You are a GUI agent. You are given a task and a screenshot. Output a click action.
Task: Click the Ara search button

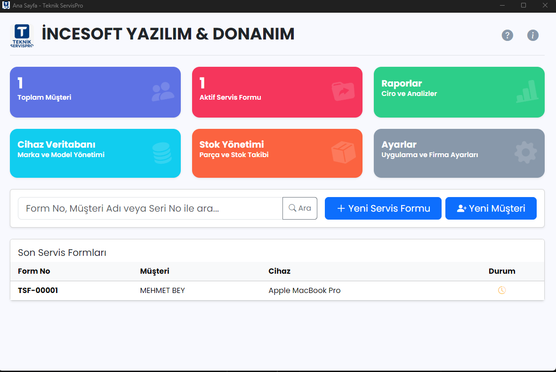300,208
